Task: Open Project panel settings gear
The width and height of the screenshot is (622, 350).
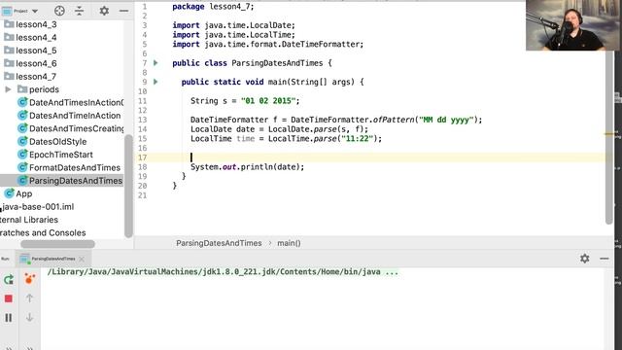Action: [x=104, y=11]
